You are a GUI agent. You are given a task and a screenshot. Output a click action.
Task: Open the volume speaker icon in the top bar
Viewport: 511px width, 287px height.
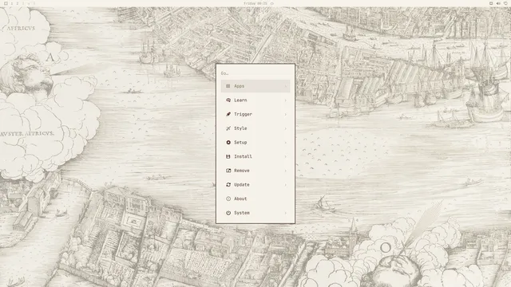point(498,3)
